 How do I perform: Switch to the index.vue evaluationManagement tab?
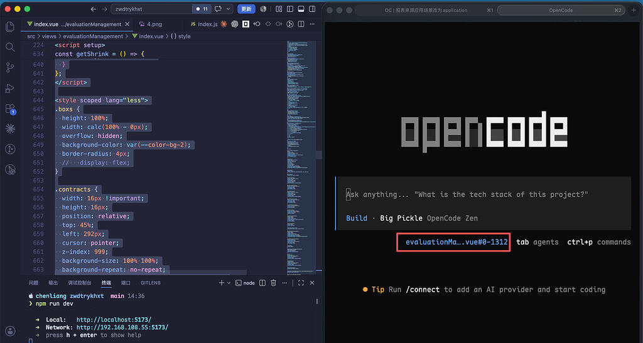(77, 24)
